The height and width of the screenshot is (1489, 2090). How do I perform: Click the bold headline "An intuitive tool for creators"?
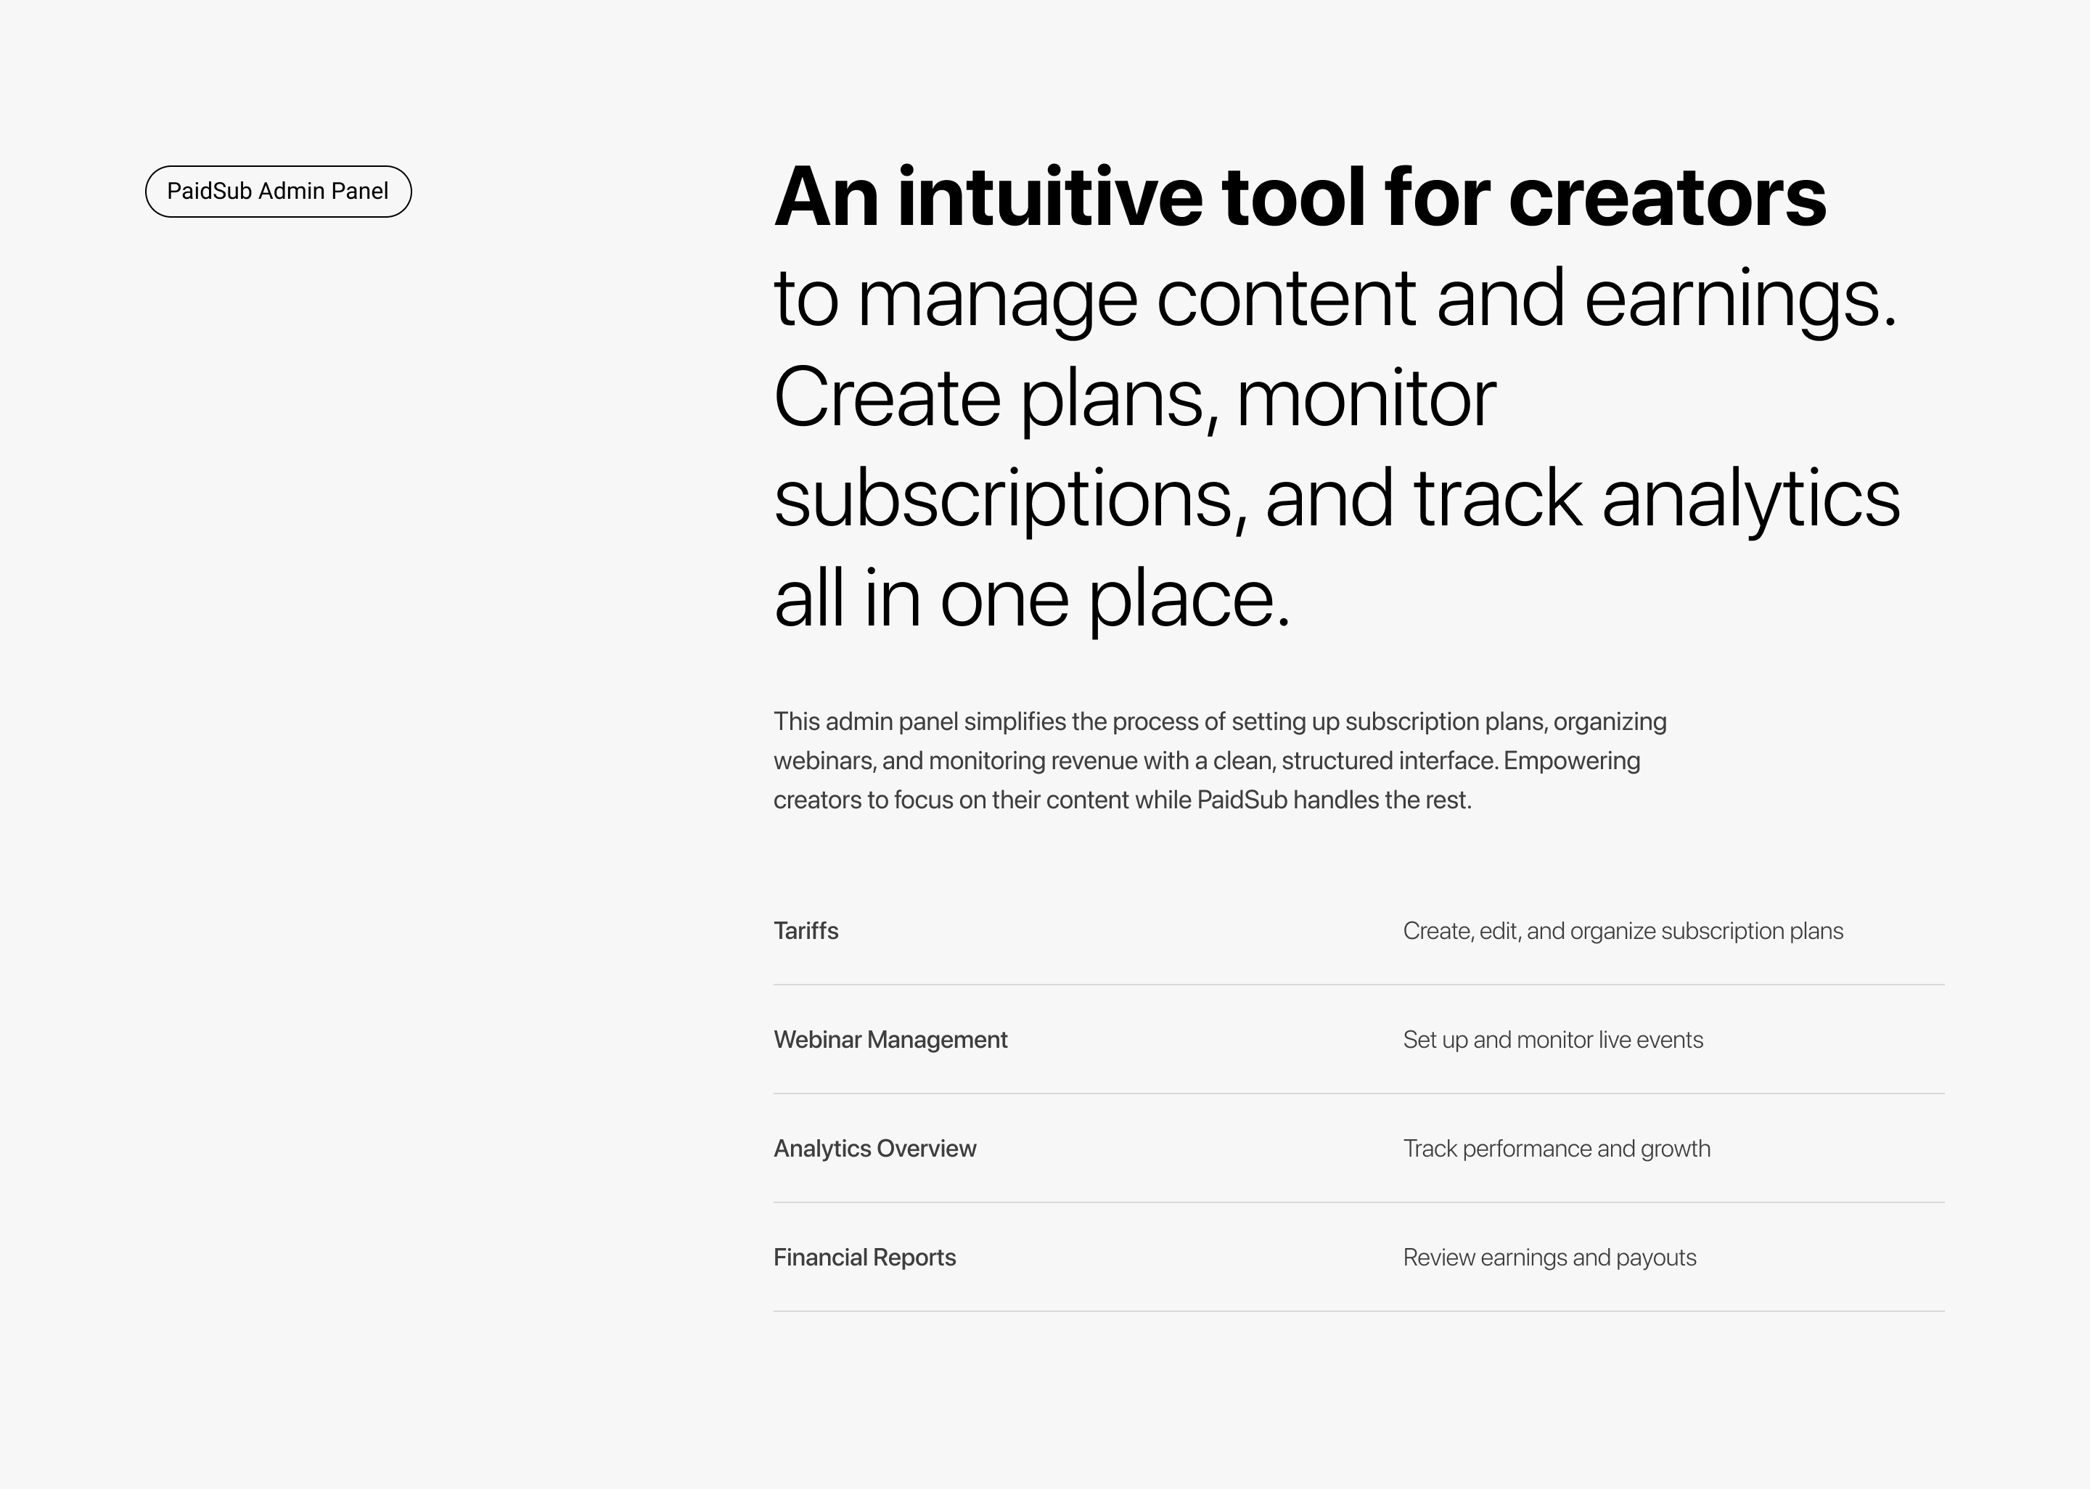[1299, 197]
